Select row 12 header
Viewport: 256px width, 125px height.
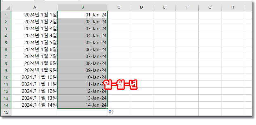[x=6, y=91]
